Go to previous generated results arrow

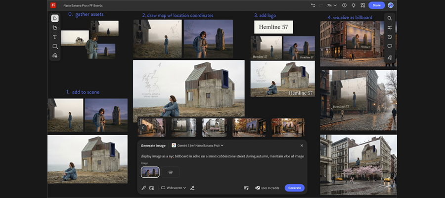[142, 128]
